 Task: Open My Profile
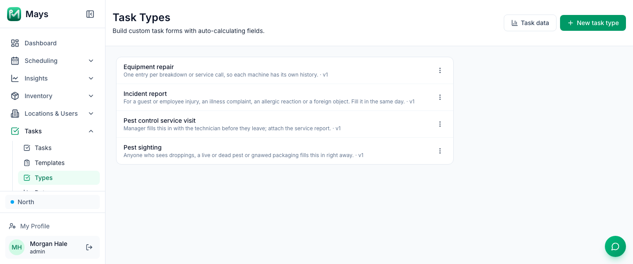53,226
